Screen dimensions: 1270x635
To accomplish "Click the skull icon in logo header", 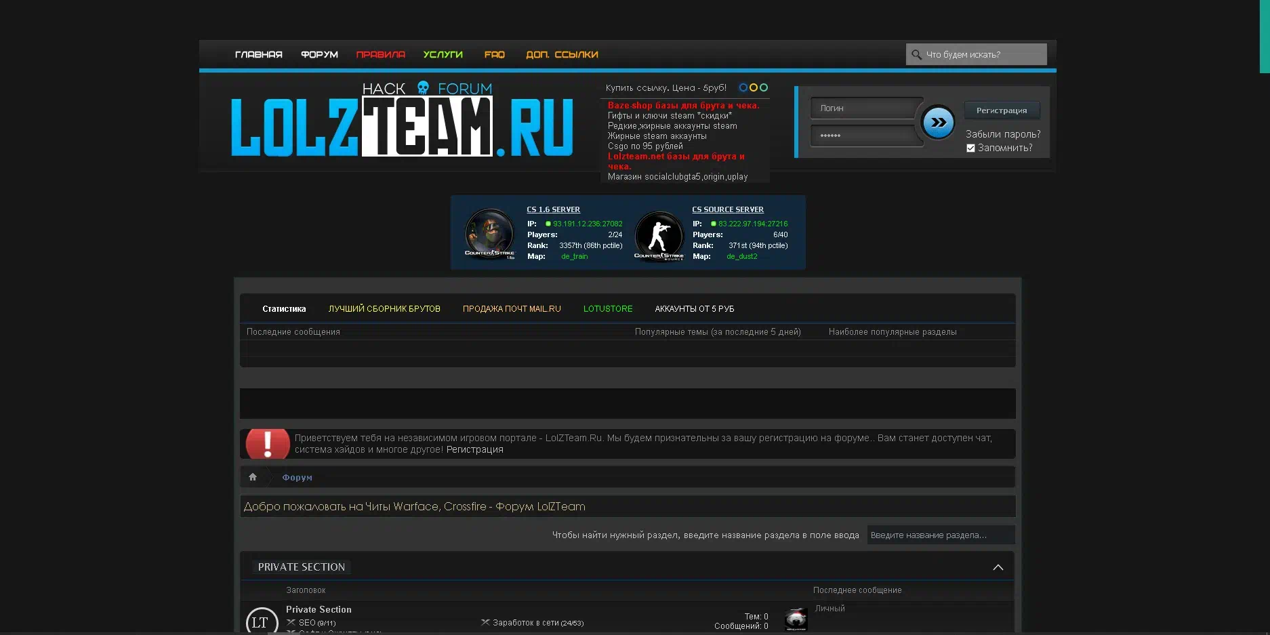I will 423,87.
